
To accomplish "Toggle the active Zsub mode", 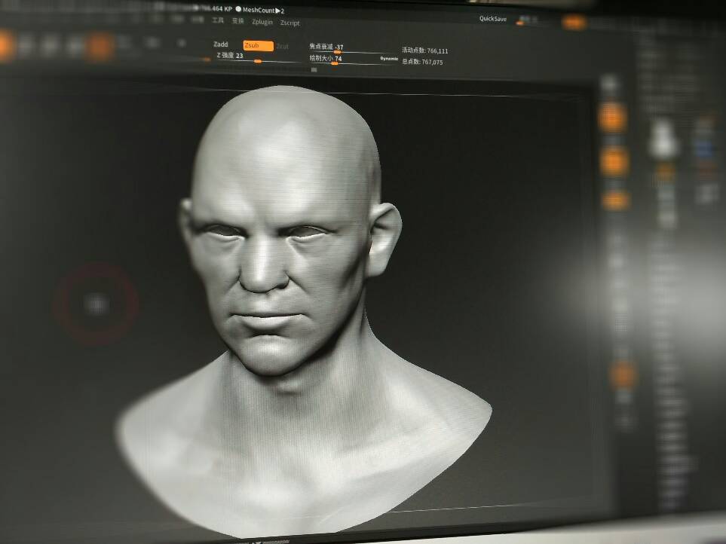I will click(258, 45).
